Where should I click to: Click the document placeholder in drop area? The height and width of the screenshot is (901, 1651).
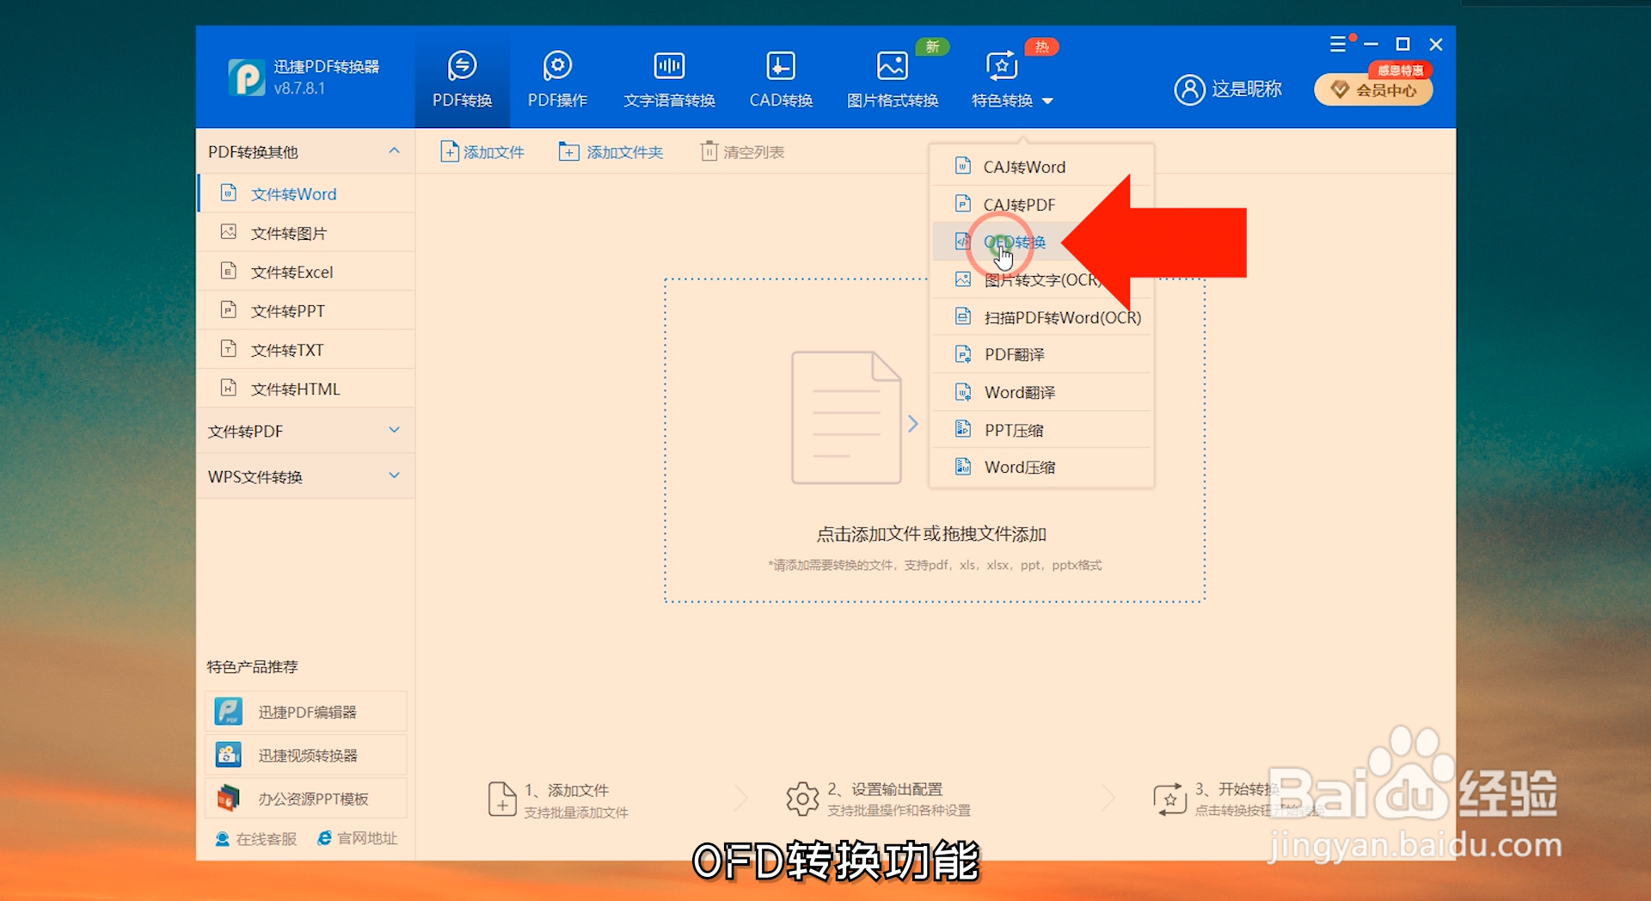pos(846,418)
